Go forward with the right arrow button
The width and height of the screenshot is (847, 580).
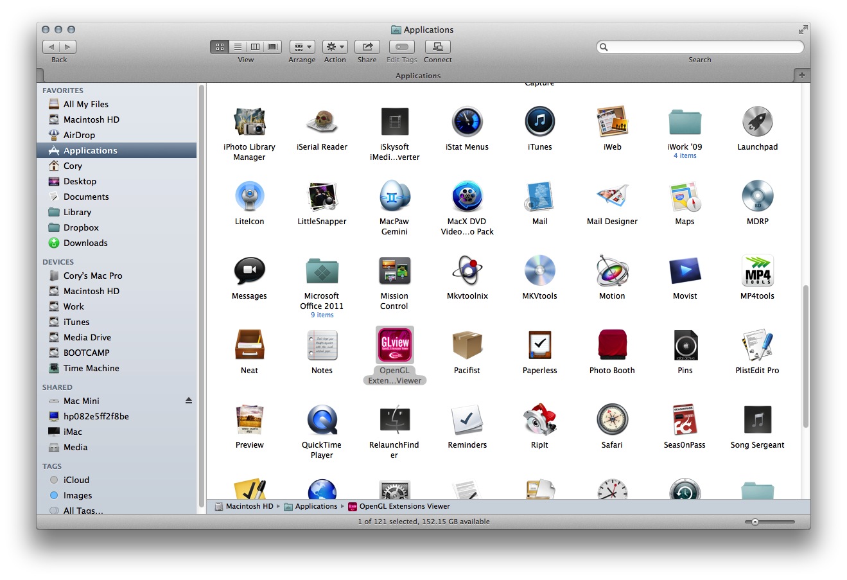coord(68,47)
